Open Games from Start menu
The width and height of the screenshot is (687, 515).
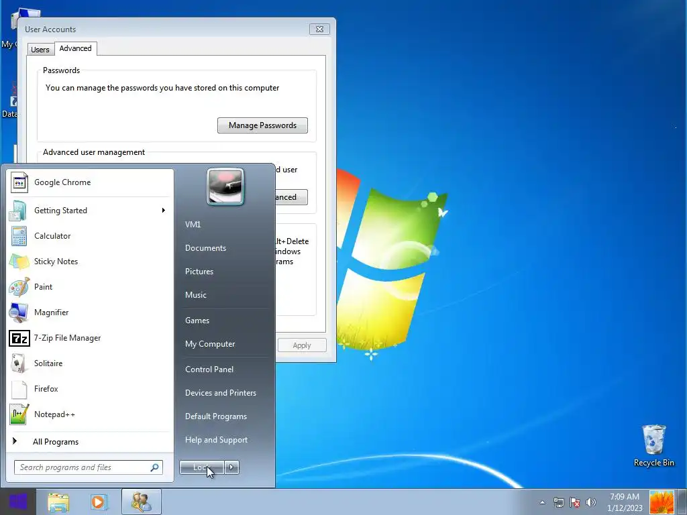[x=197, y=321]
